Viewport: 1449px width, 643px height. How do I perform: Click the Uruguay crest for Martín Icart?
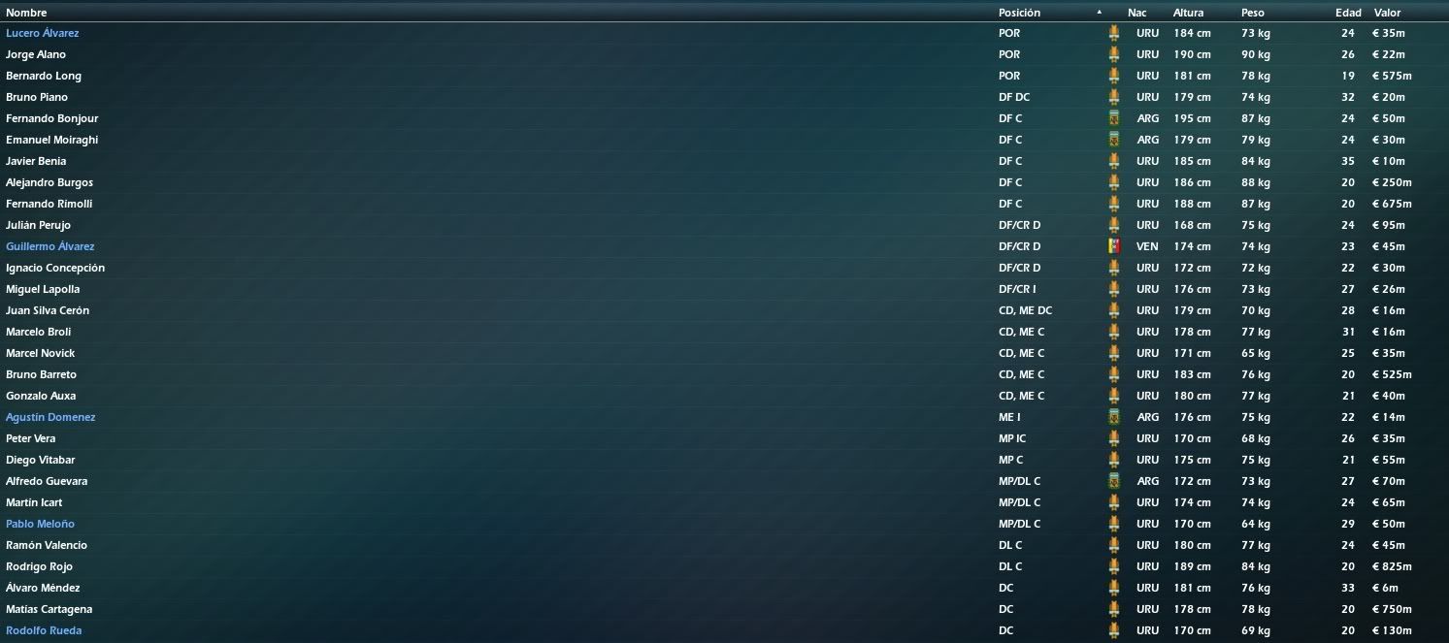[x=1114, y=502]
